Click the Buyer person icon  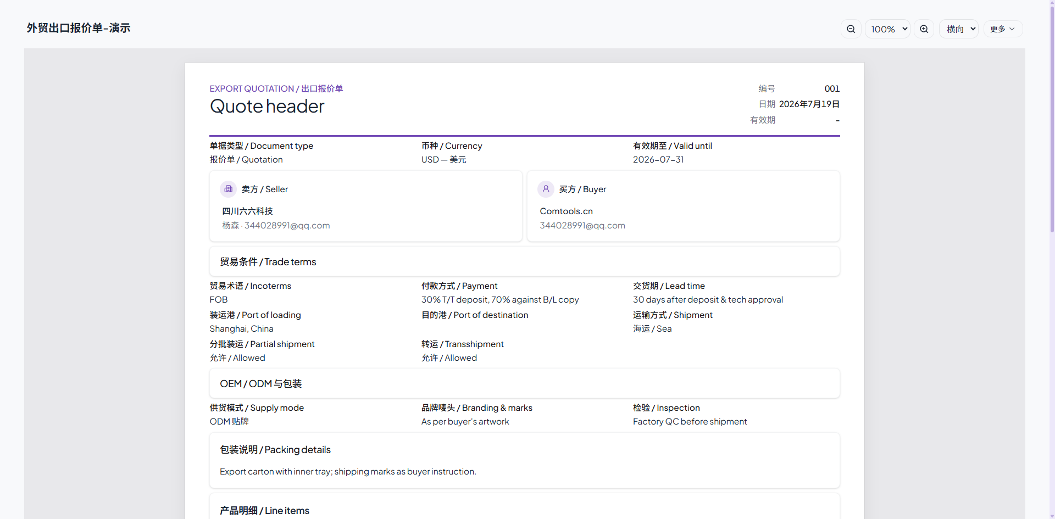[x=546, y=189]
